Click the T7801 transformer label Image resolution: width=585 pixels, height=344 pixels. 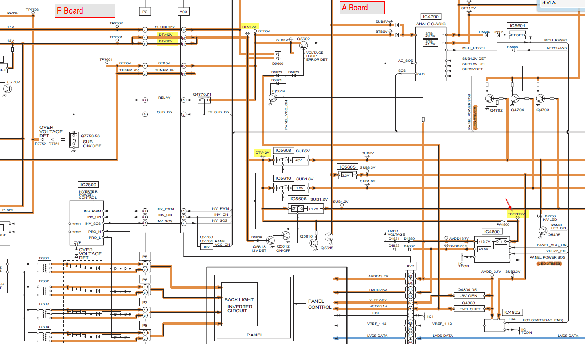click(x=44, y=259)
